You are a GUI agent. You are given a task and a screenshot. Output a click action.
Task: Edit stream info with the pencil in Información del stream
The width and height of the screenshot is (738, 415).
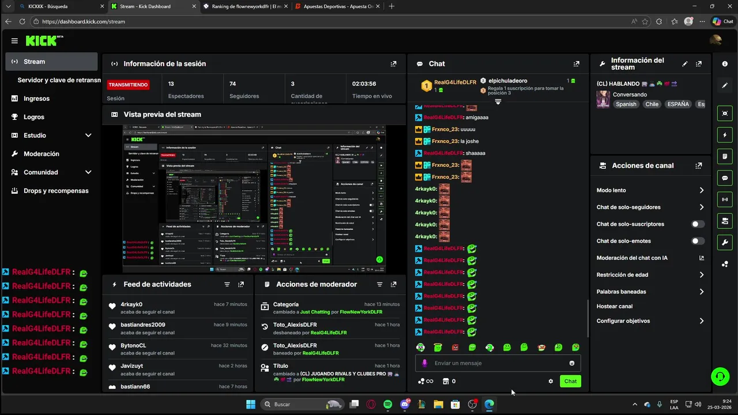coord(685,64)
